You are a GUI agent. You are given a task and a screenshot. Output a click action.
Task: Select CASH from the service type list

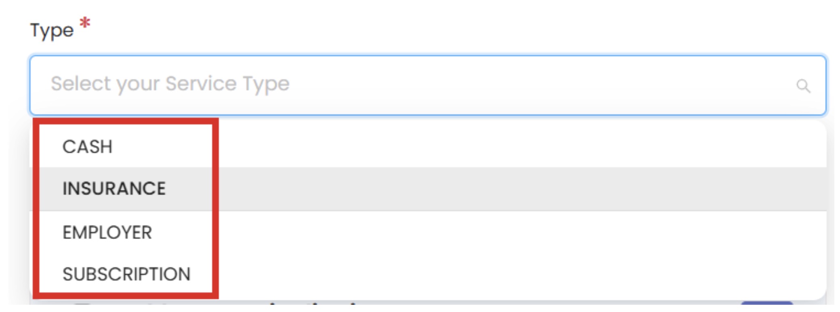(x=88, y=147)
